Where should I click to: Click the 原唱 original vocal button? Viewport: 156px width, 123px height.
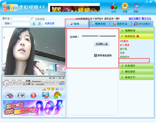(48, 83)
